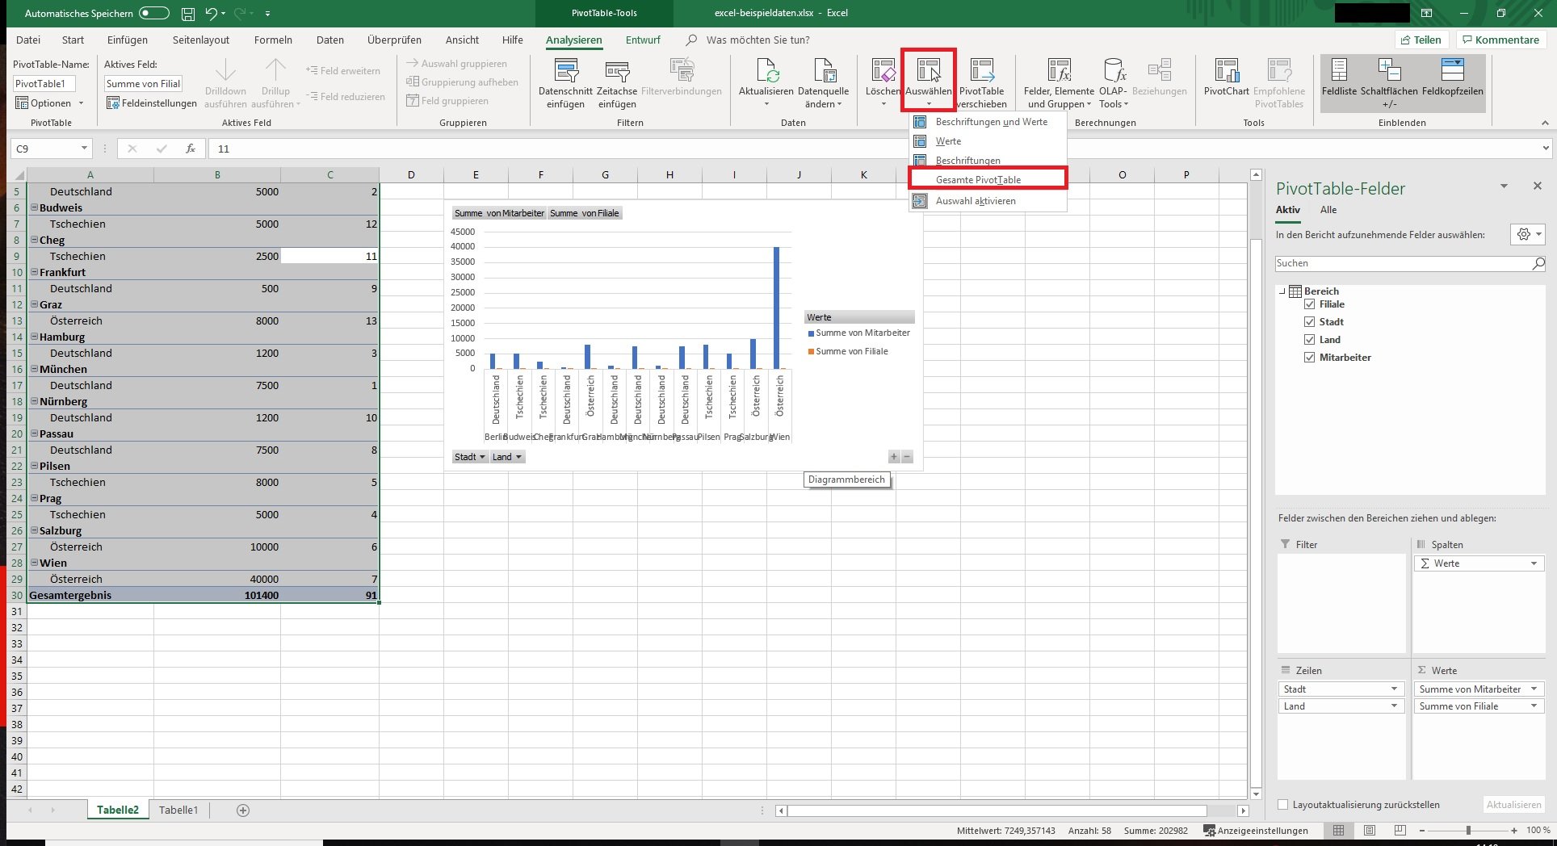
Task: Switch to the Entwurf ribbon tab
Action: pos(643,40)
